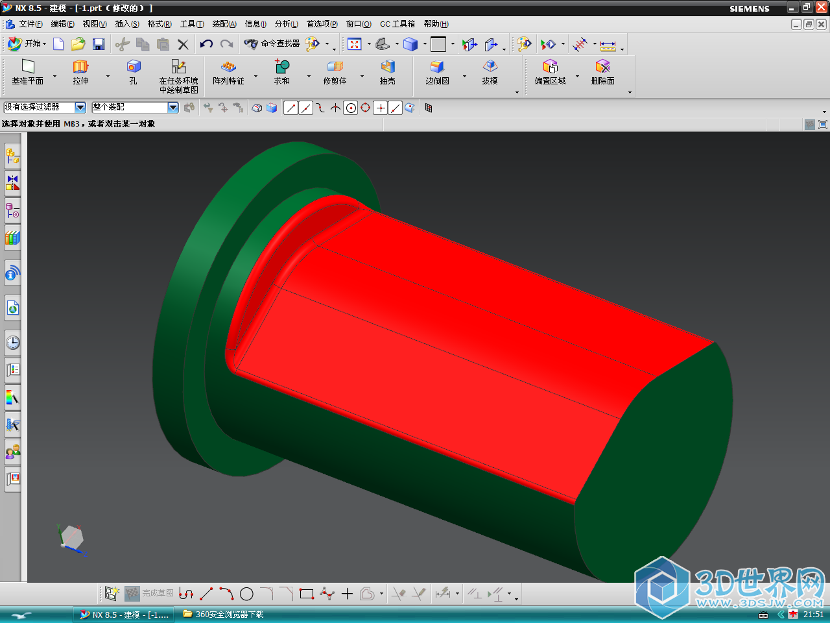
Task: Open the rendering style shaded cube icon
Action: 410,43
